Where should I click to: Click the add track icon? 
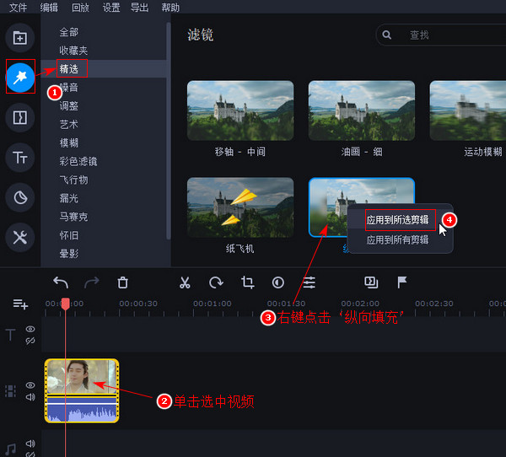(x=20, y=304)
